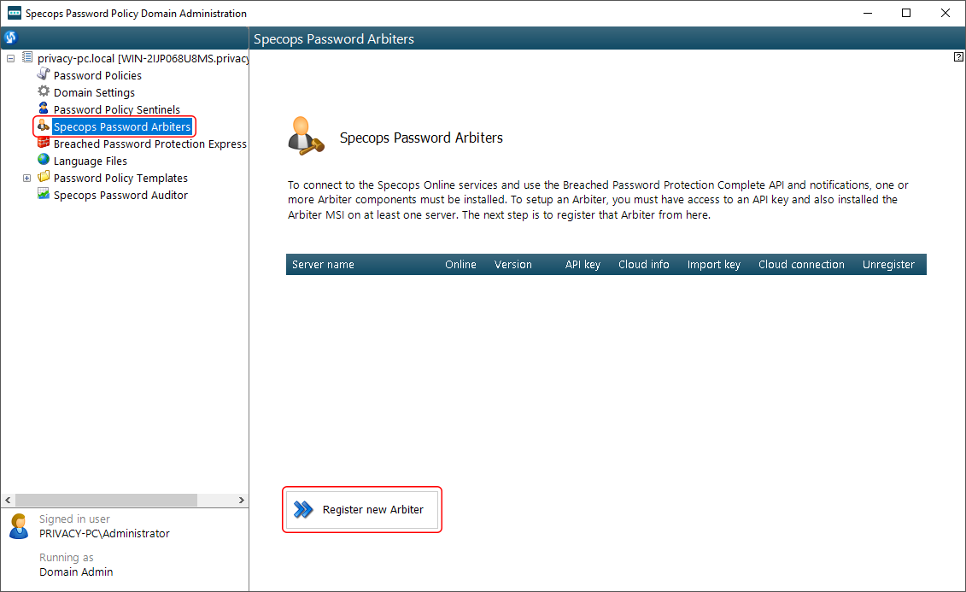Maximize the Specops administration window
Screen dimensions: 966x592
906,13
